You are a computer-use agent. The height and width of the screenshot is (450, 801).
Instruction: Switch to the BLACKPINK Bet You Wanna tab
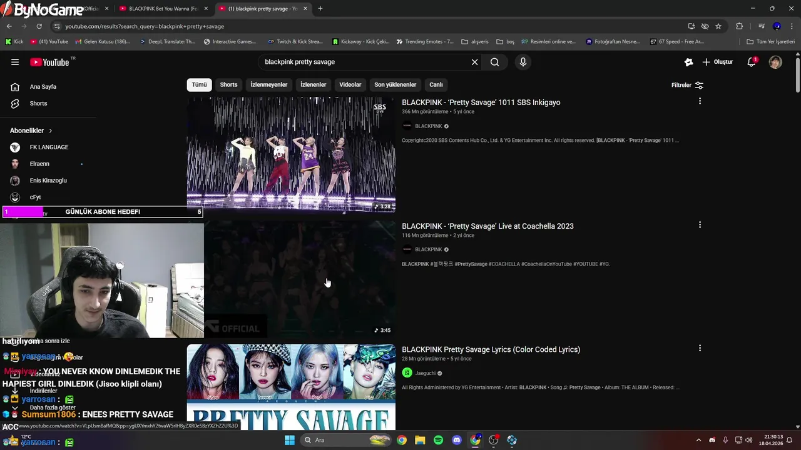click(164, 9)
